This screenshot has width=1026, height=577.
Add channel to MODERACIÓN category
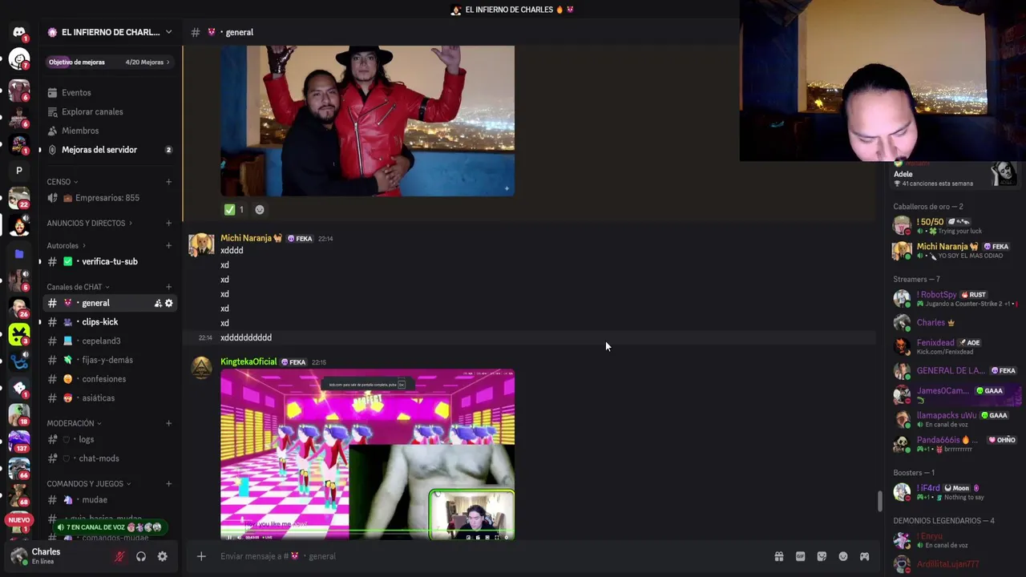pyautogui.click(x=168, y=423)
